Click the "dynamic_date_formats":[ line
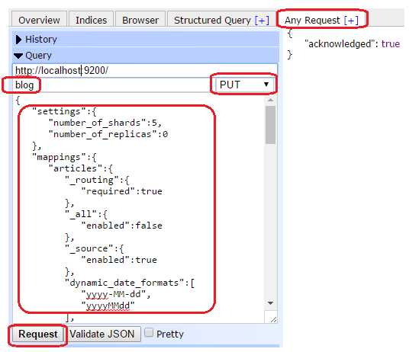Screen dimensions: 409x352 coord(130,283)
